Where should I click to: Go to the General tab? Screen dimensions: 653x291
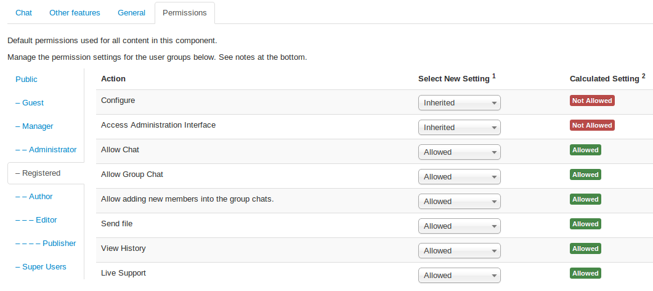[131, 12]
